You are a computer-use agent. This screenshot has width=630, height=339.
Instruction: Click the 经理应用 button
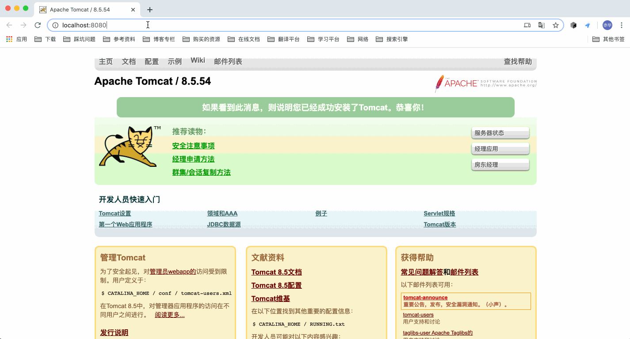click(500, 149)
